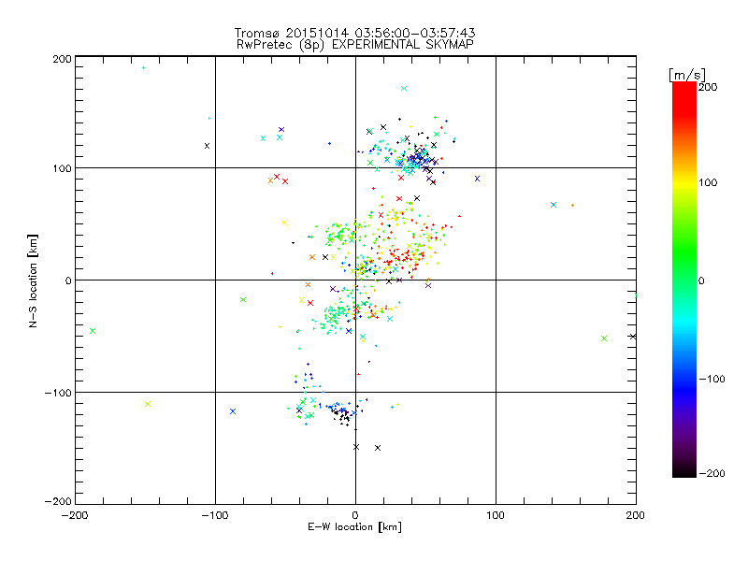Viewport: 748px width, 561px height.
Task: Click the y-axis tick label '0'
Action: click(x=68, y=280)
